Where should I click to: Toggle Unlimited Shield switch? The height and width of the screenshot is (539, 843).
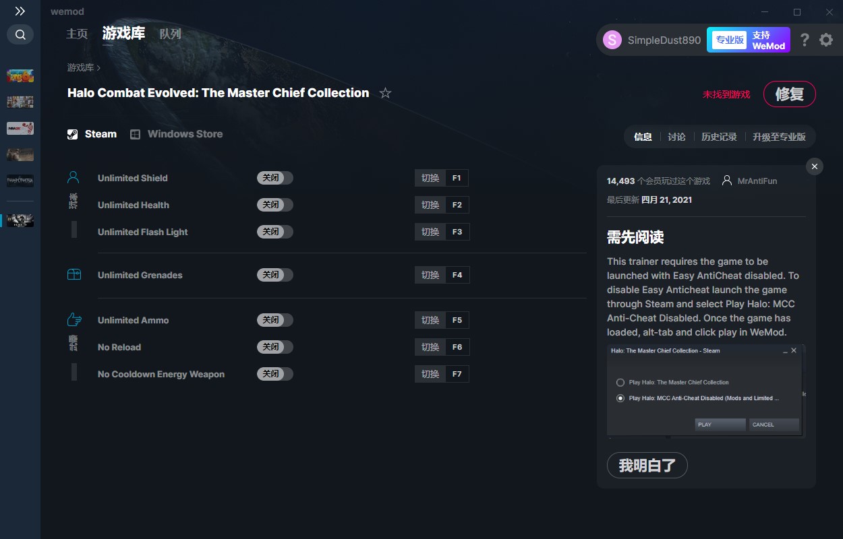tap(274, 178)
